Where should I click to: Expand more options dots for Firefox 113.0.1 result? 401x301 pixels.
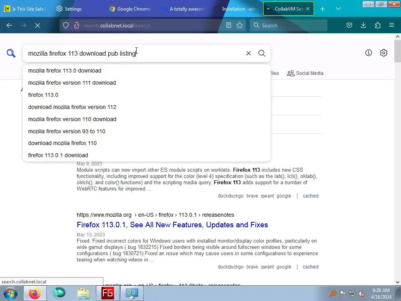pyautogui.click(x=297, y=267)
